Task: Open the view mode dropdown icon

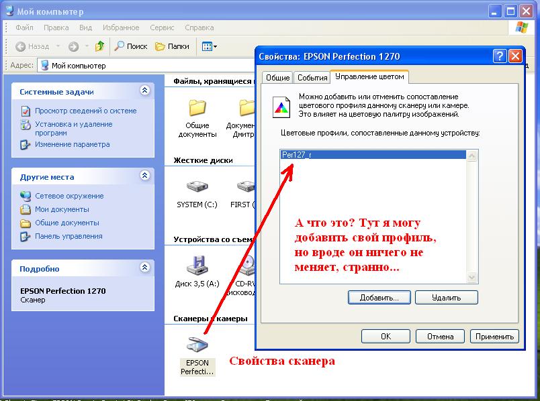Action: (x=209, y=46)
